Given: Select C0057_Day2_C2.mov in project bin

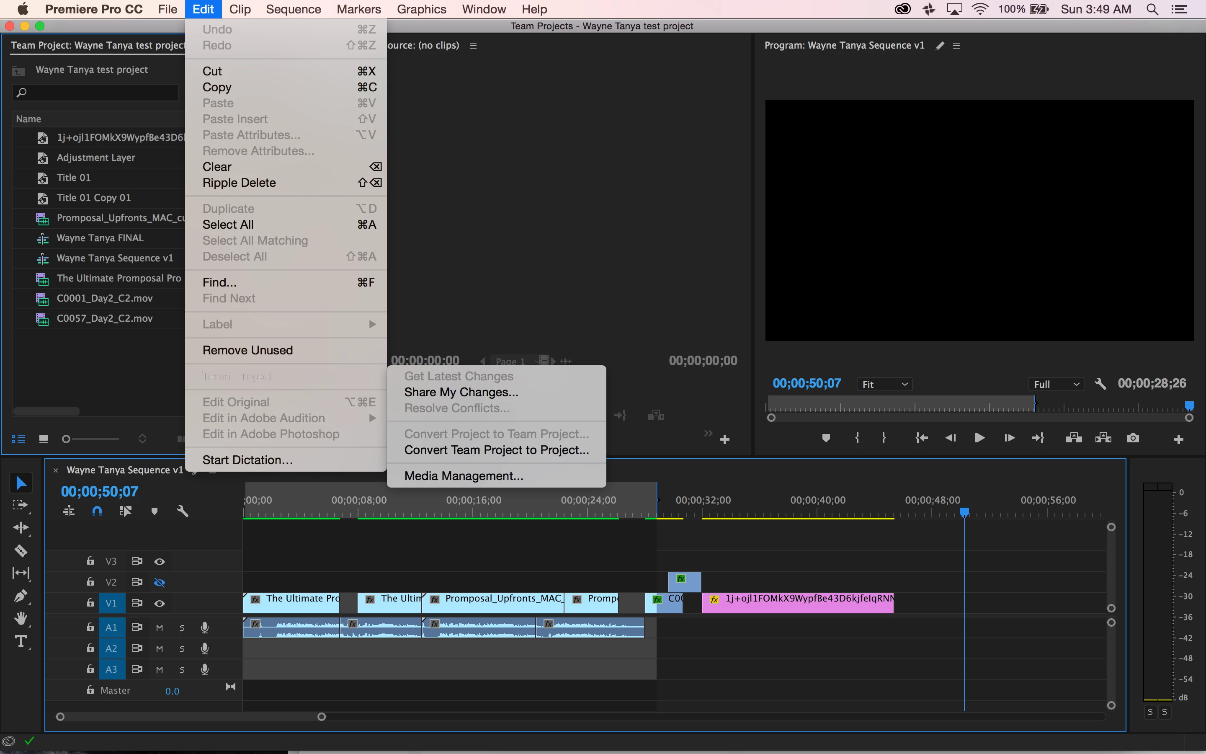Looking at the screenshot, I should [x=105, y=318].
